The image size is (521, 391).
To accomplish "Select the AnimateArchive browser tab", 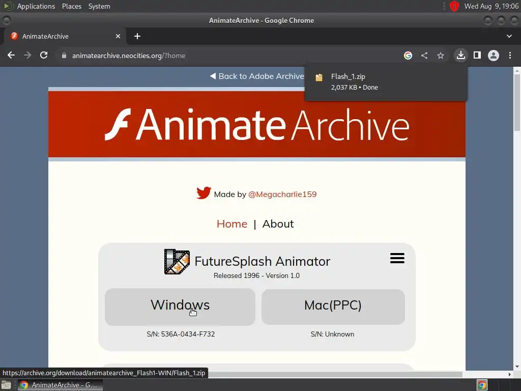I will pos(65,36).
